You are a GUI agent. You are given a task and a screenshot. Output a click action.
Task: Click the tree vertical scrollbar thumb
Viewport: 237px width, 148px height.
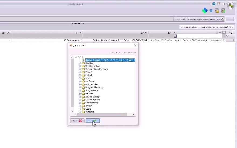click(72, 83)
